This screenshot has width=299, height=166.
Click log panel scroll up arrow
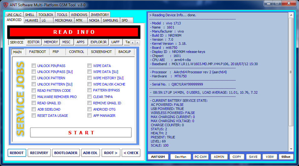tap(291, 15)
